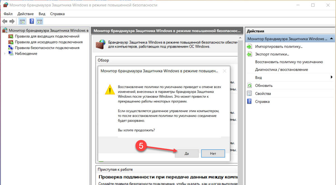Open the Действие menu
Viewport: 336px width, 185px height.
coord(25,14)
